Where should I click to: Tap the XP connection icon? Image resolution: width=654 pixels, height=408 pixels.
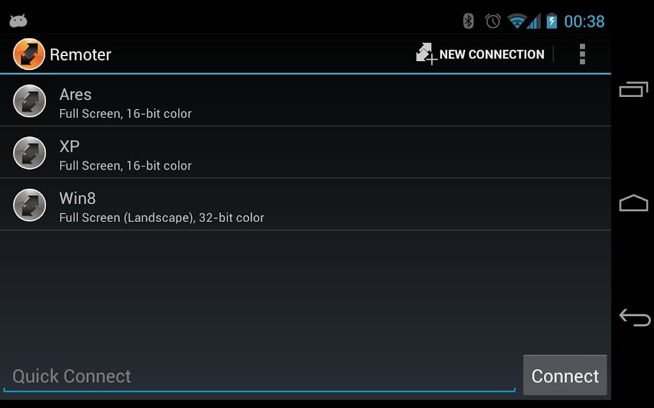click(29, 153)
